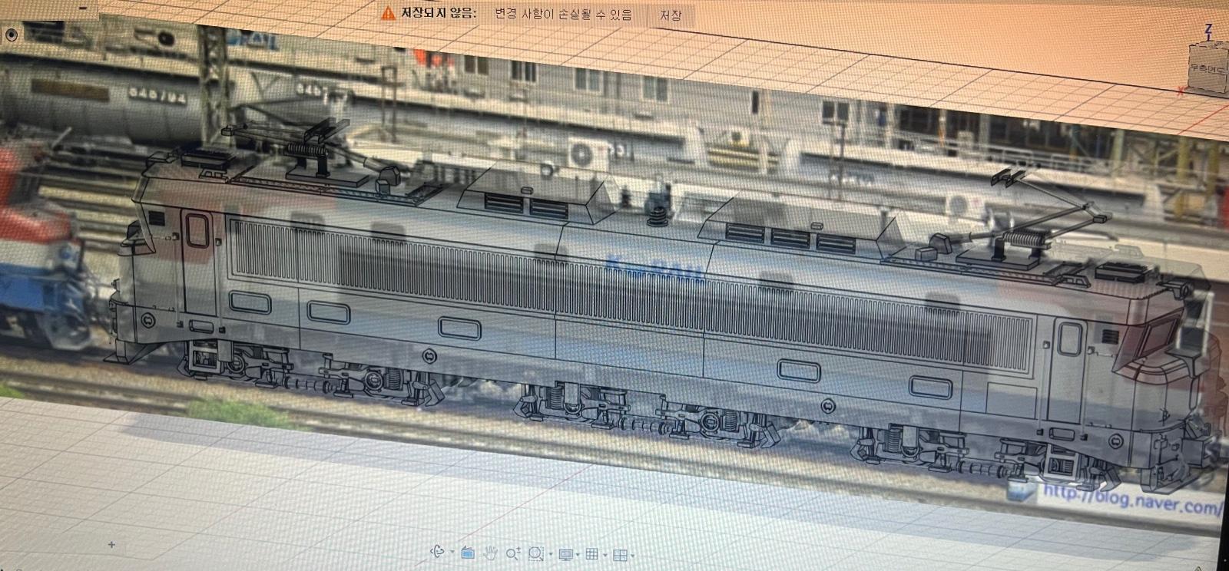The height and width of the screenshot is (571, 1229).
Task: Expand the Viewports dropdown arrow
Action: pyautogui.click(x=633, y=556)
